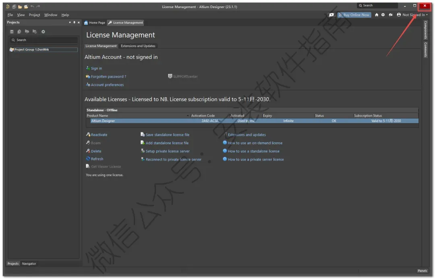Close the Projects panel
Viewport: 435px width, 279px height.
tap(79, 23)
